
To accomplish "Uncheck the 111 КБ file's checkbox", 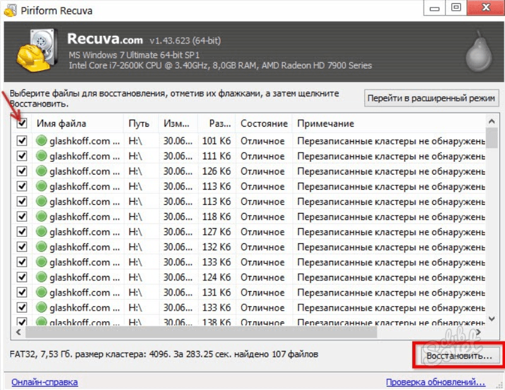I will pyautogui.click(x=22, y=156).
